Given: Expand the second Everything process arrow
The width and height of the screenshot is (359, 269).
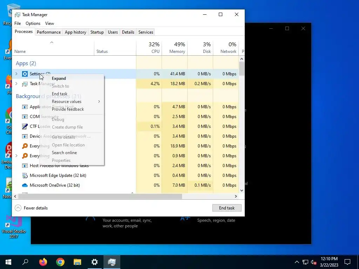Looking at the screenshot, I should 16,156.
